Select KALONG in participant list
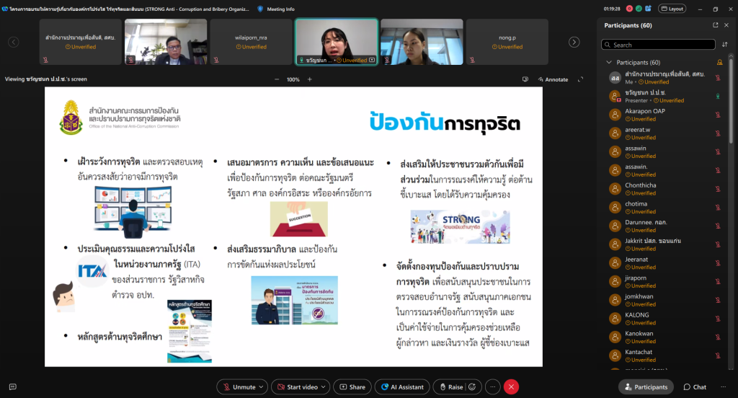The image size is (738, 398). point(665,319)
